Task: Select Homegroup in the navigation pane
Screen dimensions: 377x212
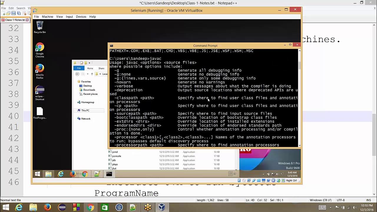Action: tap(86, 102)
